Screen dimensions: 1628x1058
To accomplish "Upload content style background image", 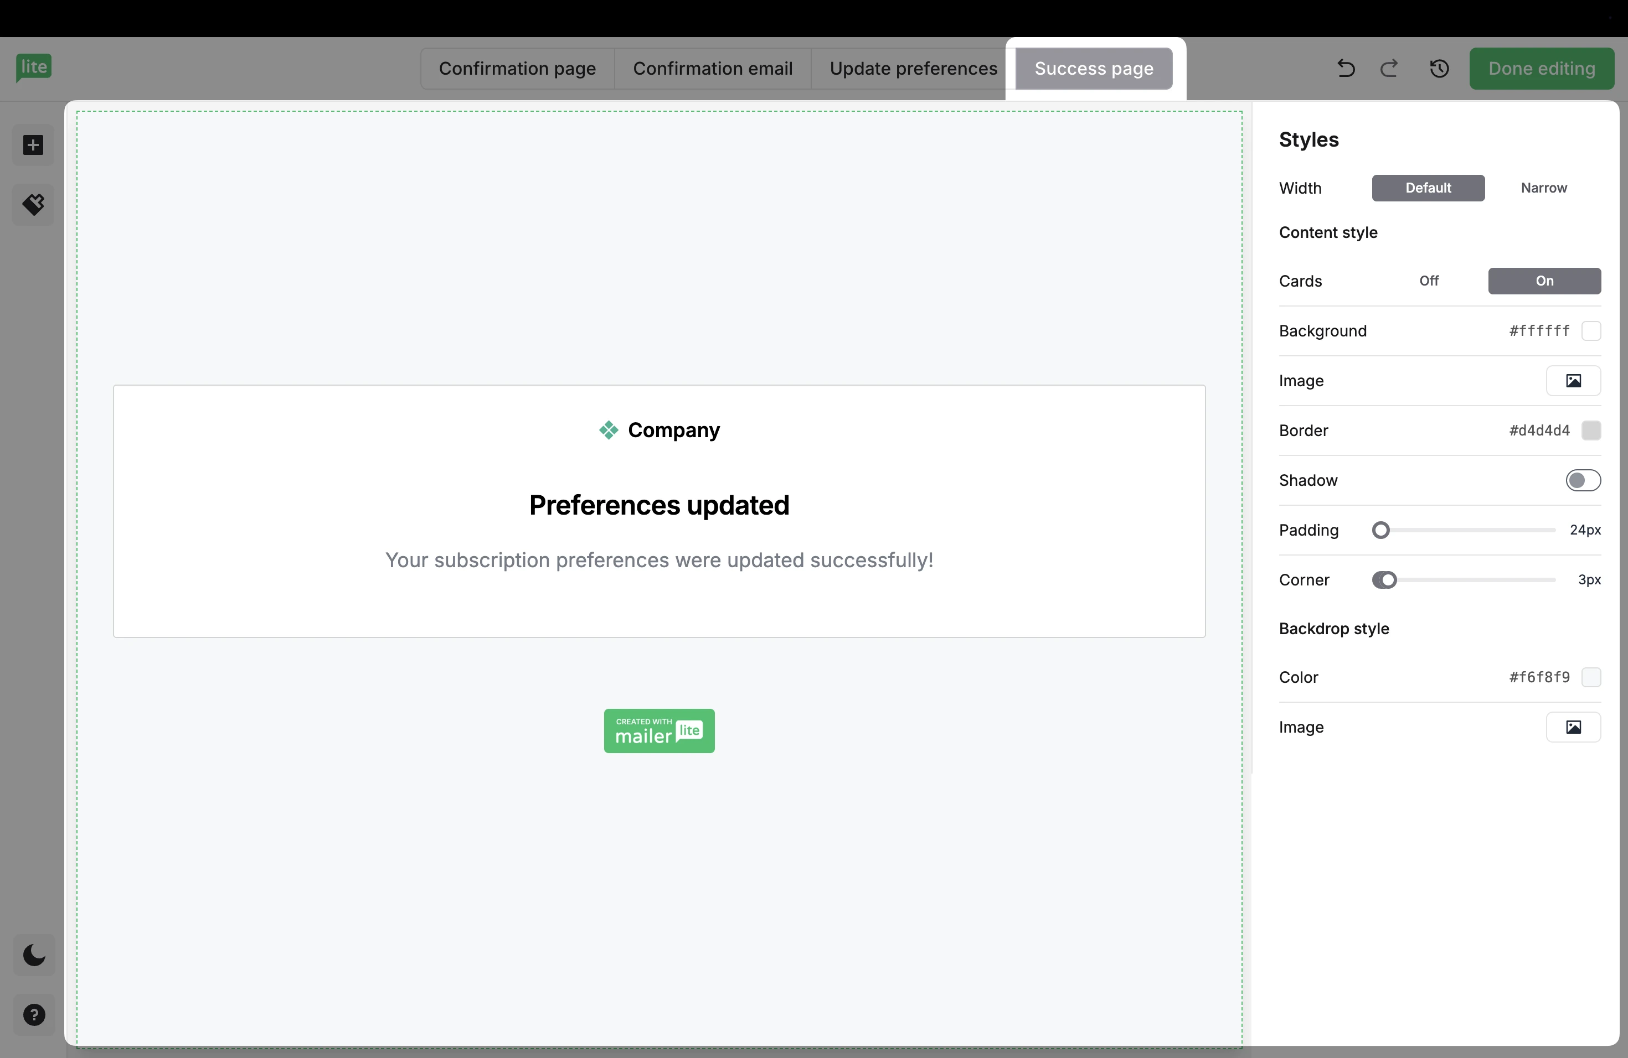I will click(1573, 381).
